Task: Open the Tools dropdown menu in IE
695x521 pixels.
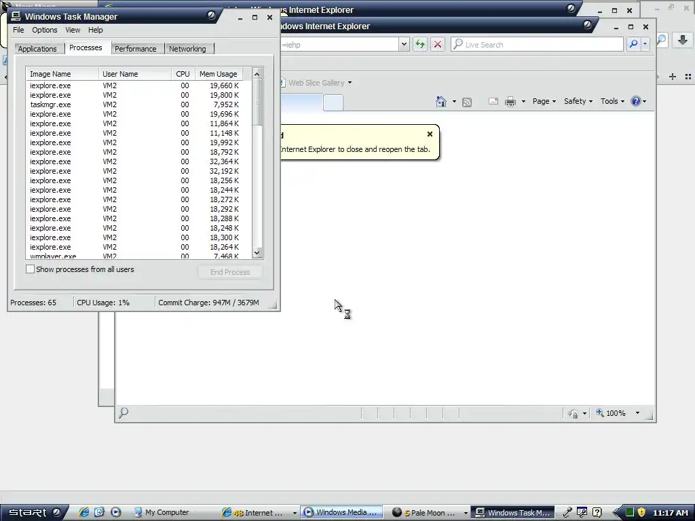Action: pyautogui.click(x=612, y=102)
